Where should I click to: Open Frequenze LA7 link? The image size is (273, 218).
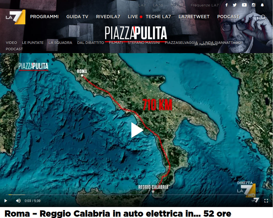pyautogui.click(x=205, y=5)
